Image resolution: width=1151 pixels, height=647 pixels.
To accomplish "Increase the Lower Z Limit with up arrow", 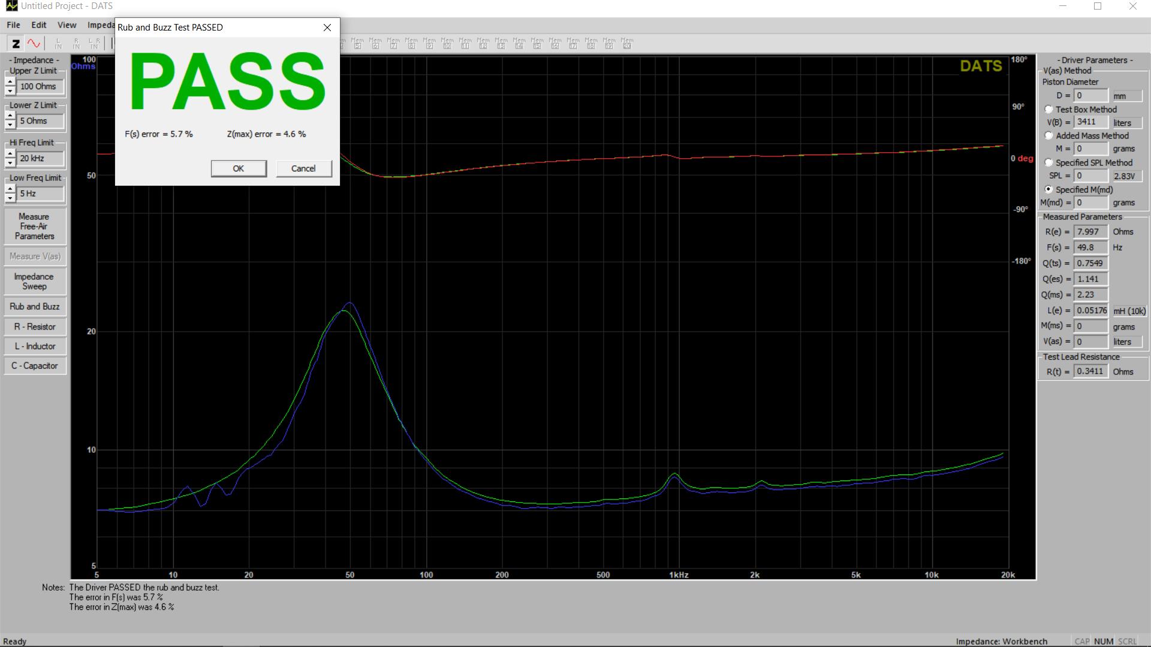I will click(x=10, y=116).
